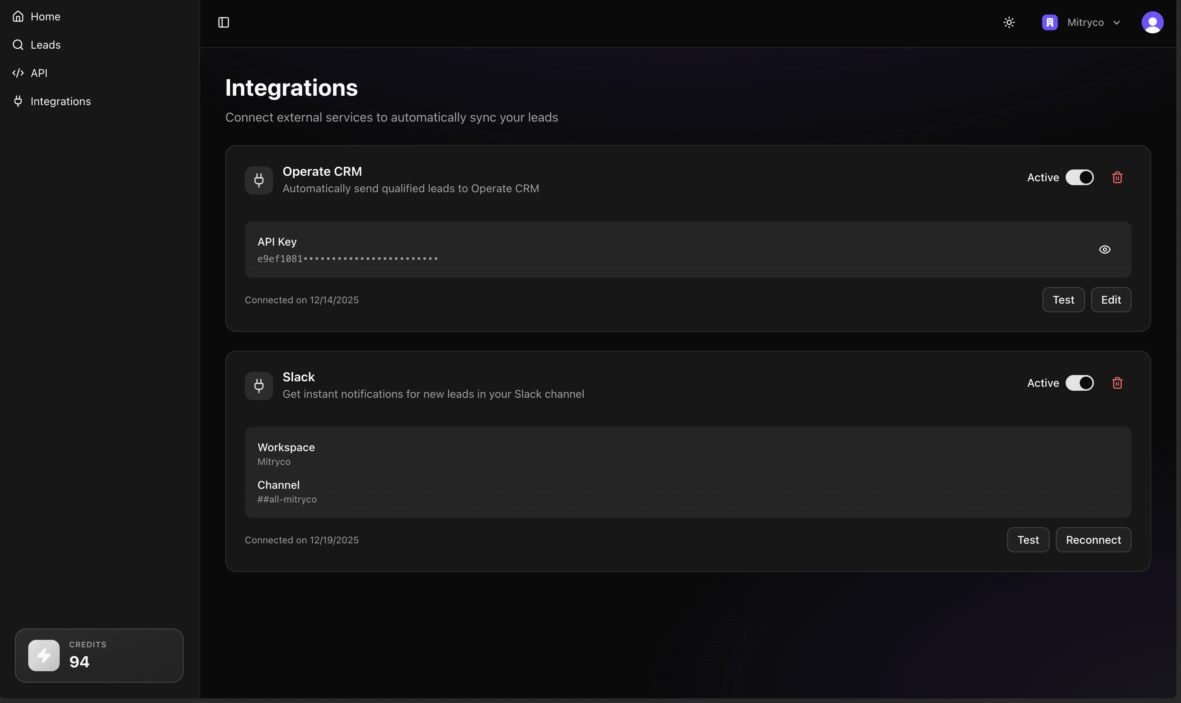
Task: Reconnect the Slack integration
Action: pyautogui.click(x=1094, y=539)
